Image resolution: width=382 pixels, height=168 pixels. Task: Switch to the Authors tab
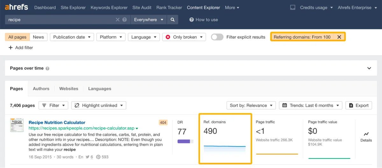[41, 89]
